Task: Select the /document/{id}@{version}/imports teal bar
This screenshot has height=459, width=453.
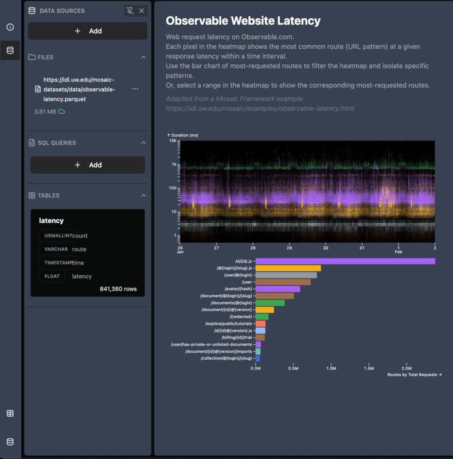Action: pyautogui.click(x=258, y=352)
